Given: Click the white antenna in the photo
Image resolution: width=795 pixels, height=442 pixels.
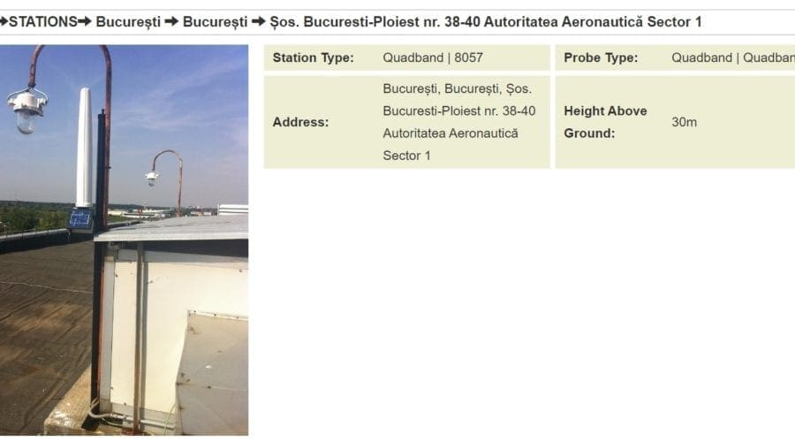Looking at the screenshot, I should pos(85,148).
